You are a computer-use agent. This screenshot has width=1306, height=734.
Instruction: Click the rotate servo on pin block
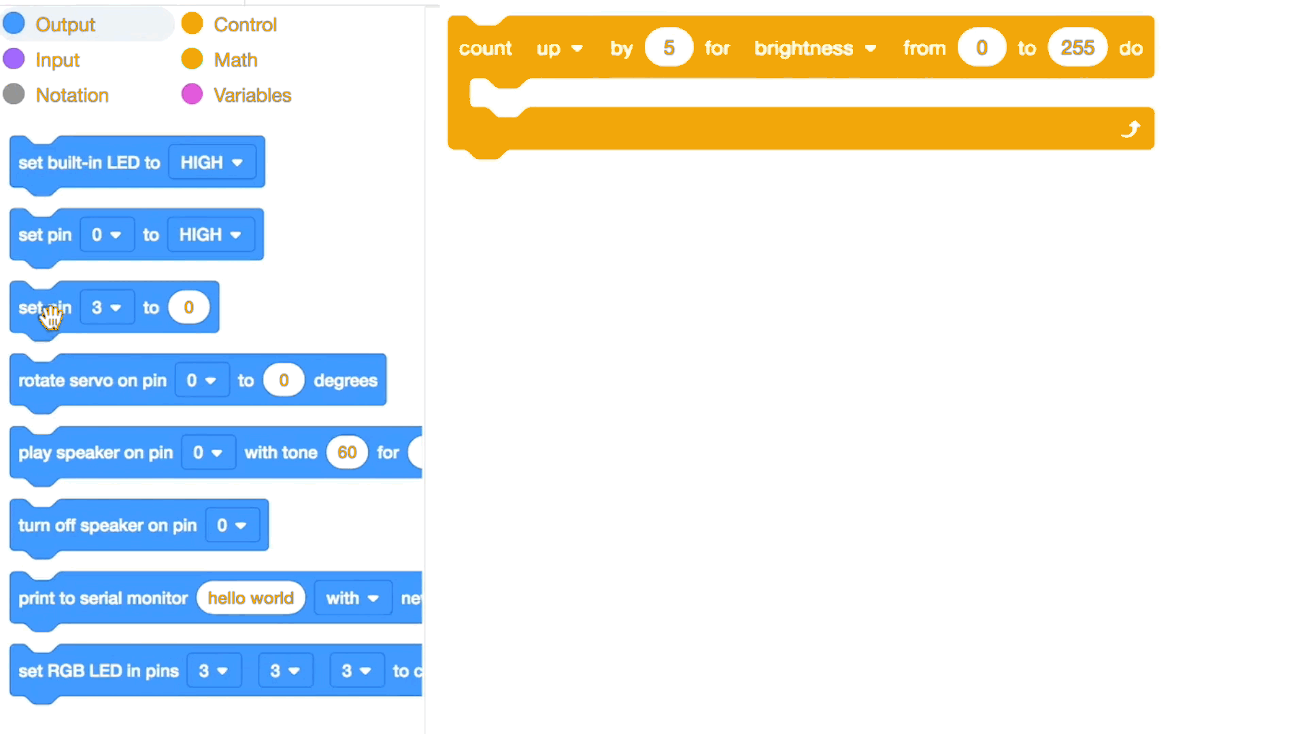point(197,381)
